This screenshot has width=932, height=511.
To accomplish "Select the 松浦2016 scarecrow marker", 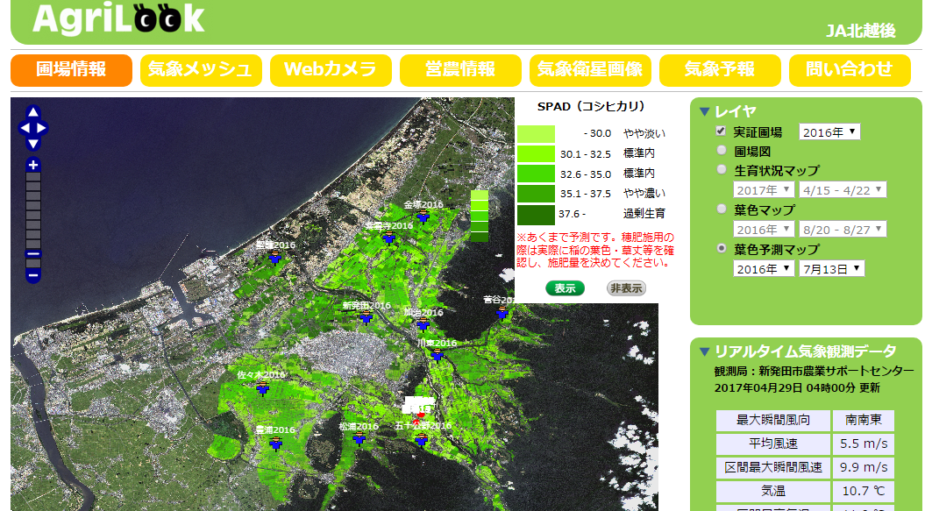I will [x=359, y=438].
